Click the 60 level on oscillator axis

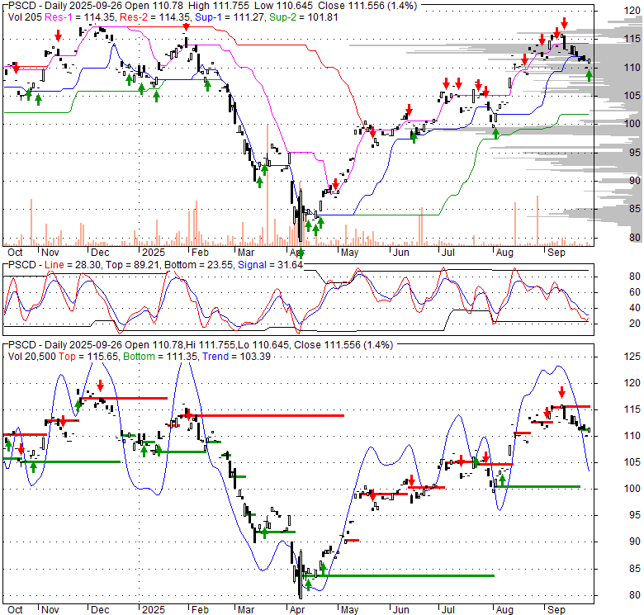coord(635,292)
